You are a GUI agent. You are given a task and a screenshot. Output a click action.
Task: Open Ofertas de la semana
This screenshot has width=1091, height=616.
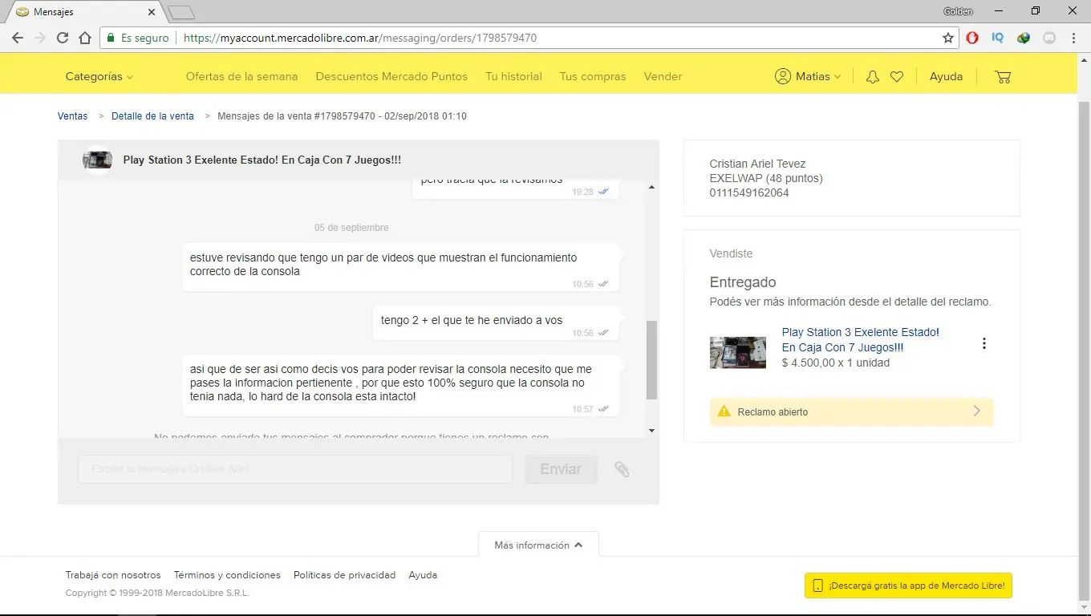[x=241, y=76]
